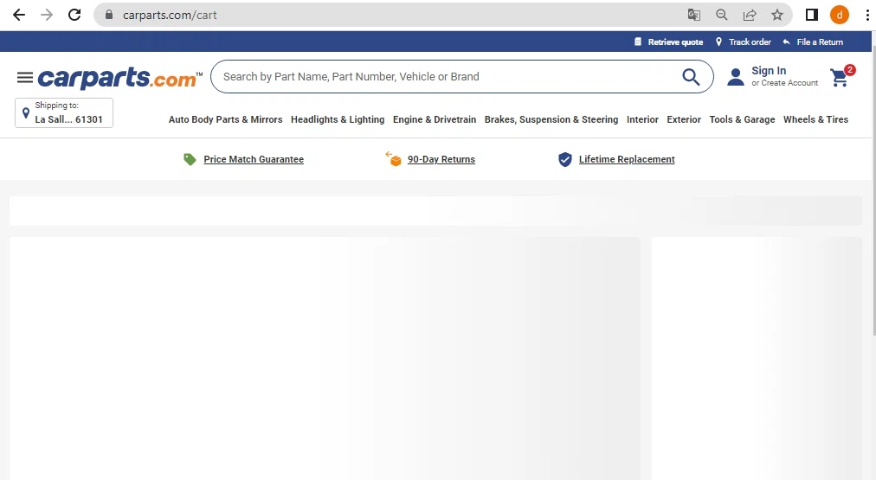Bookmark this page with the star icon
Image resolution: width=876 pixels, height=480 pixels.
tap(777, 15)
